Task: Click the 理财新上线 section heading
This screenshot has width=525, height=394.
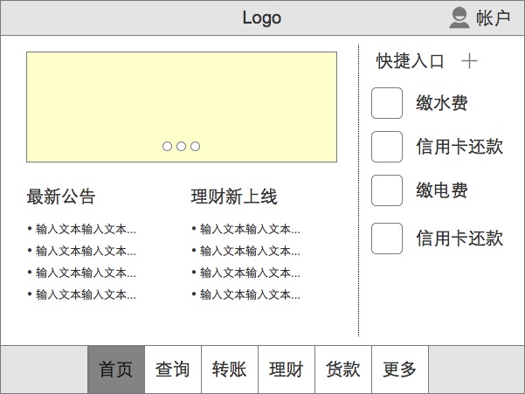Action: coord(234,197)
